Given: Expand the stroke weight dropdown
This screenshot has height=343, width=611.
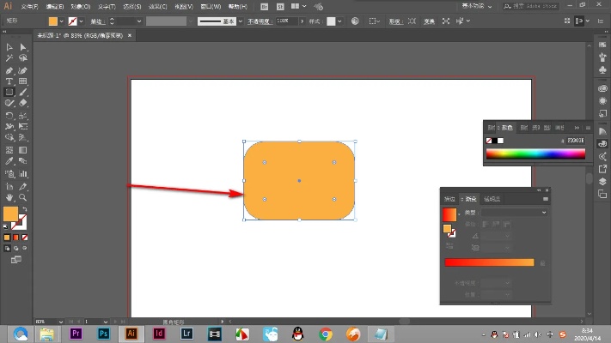Looking at the screenshot, I should pos(139,21).
